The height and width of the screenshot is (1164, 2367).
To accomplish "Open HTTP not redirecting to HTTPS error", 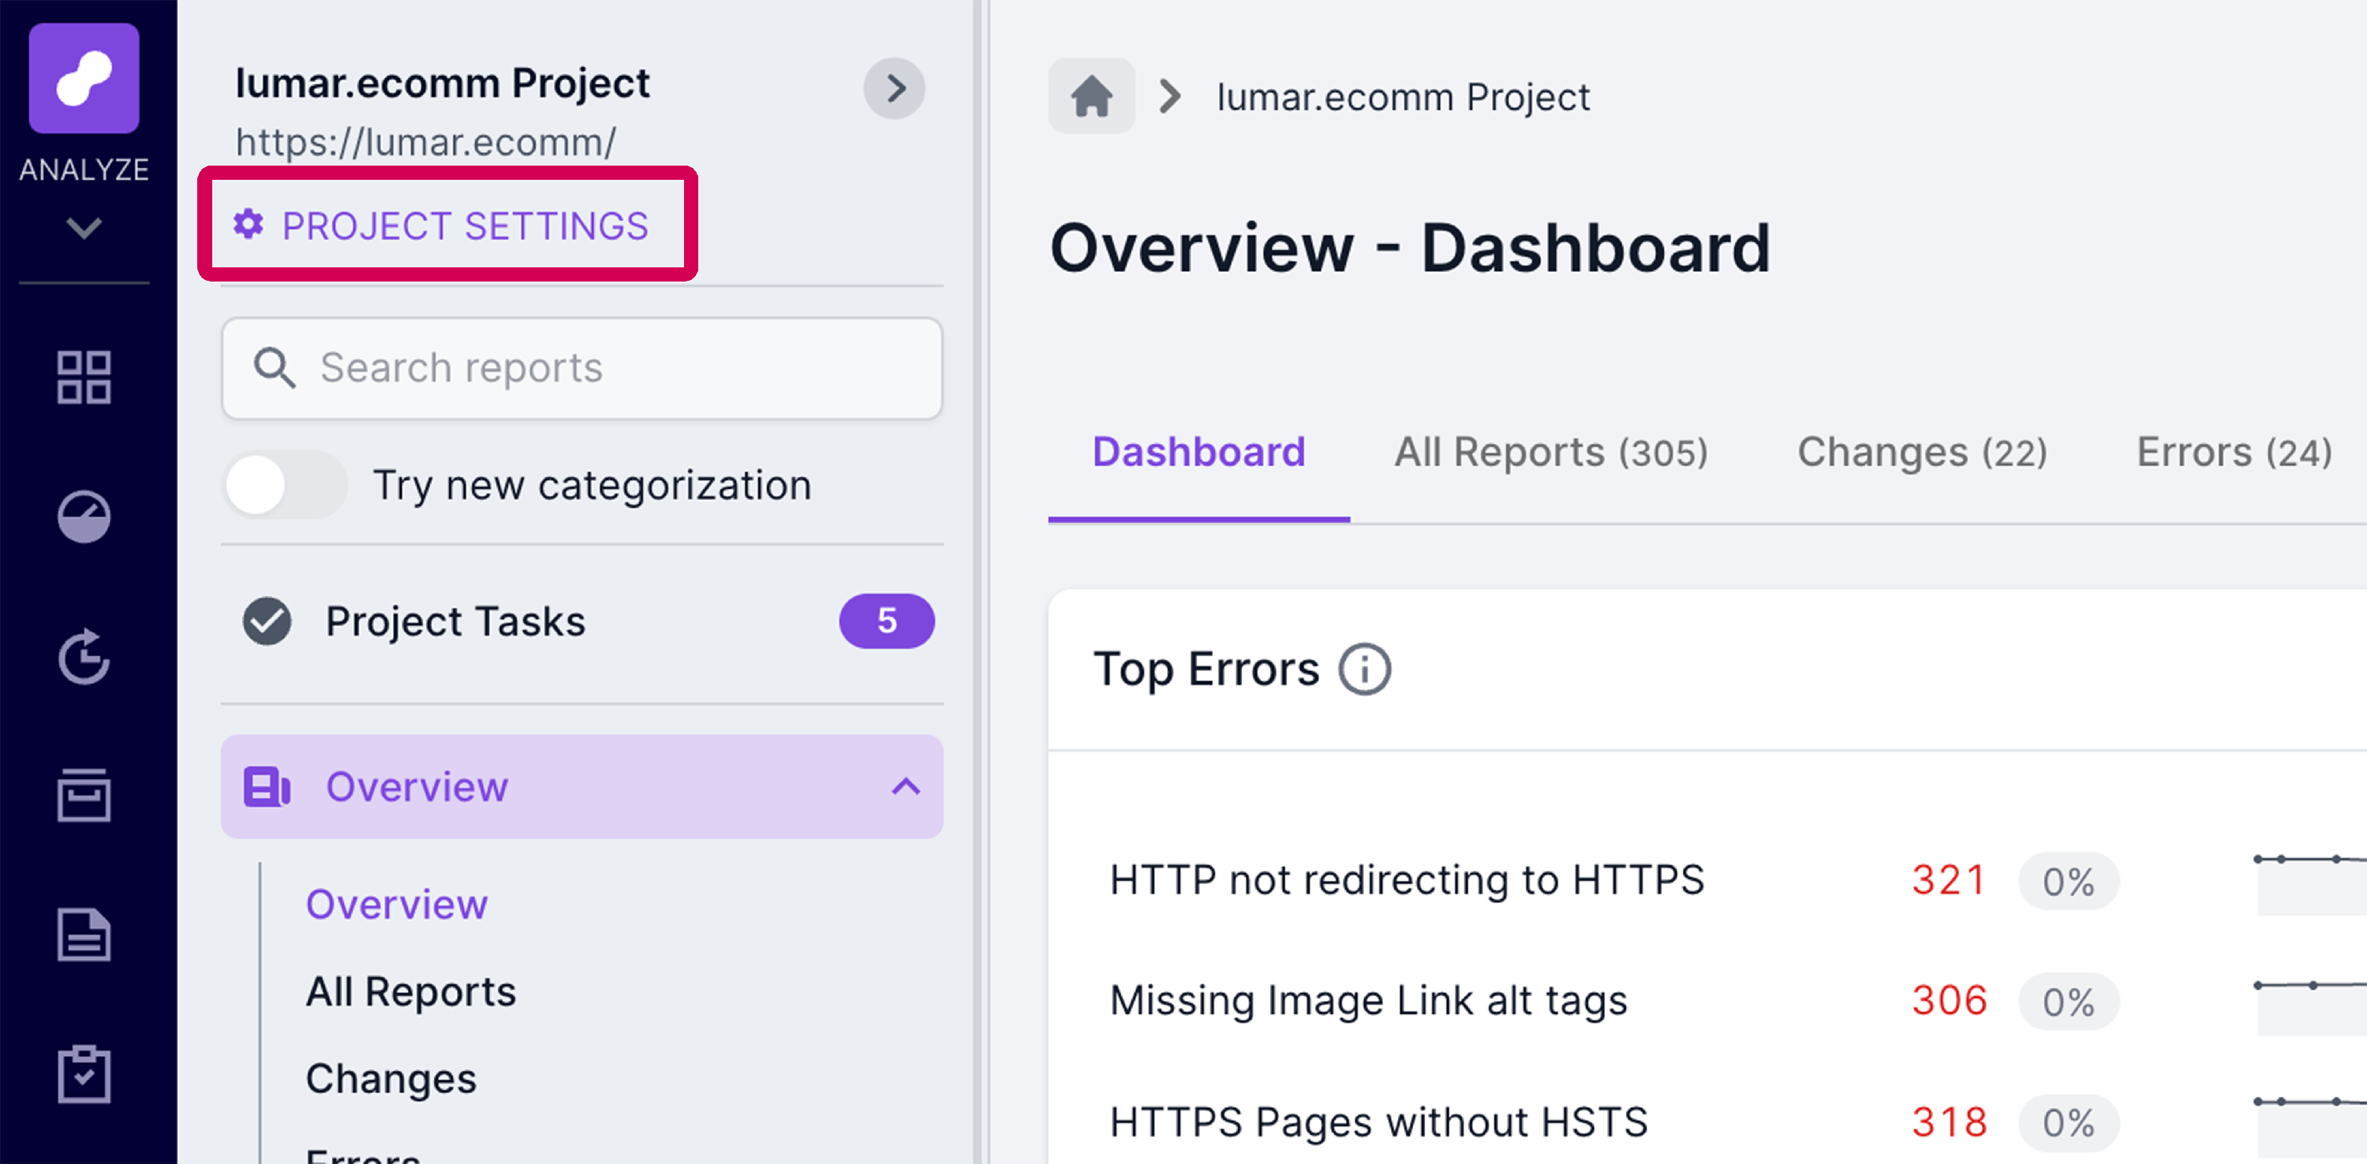I will click(x=1406, y=880).
